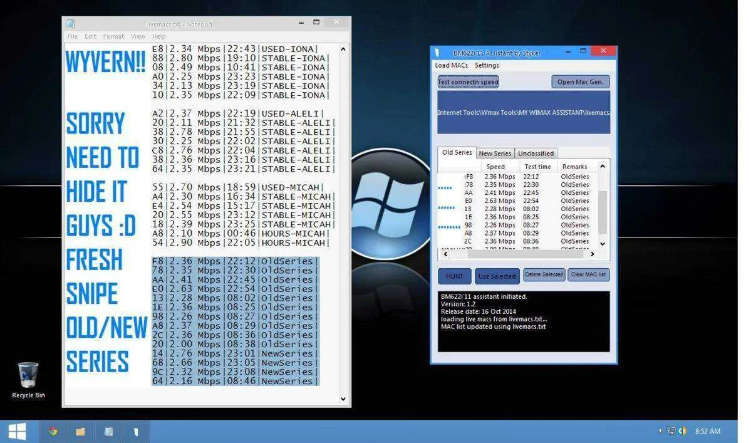Sort list by Test time column header
This screenshot has width=751, height=443.
(537, 167)
